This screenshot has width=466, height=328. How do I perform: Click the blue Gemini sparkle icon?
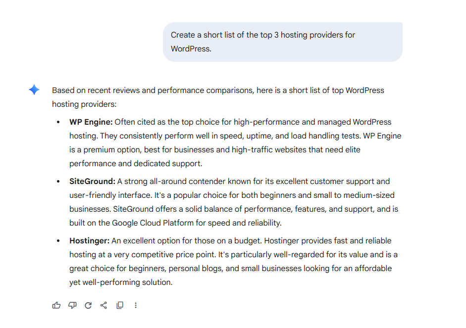point(34,90)
